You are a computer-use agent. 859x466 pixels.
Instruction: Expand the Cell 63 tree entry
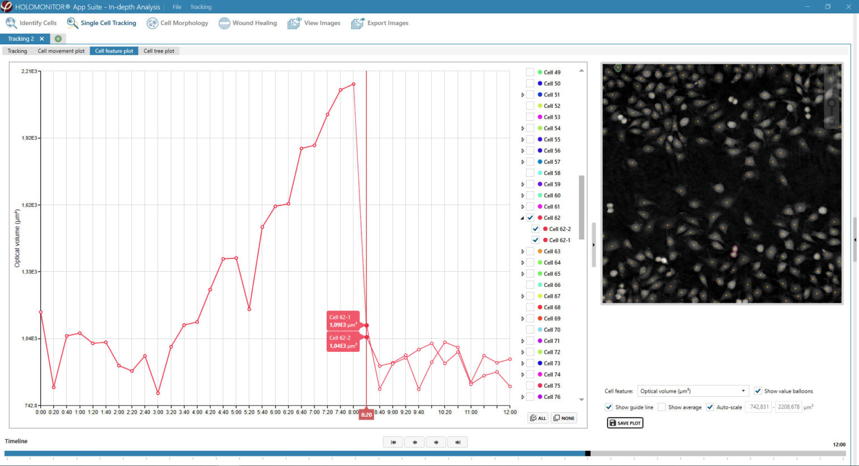[522, 251]
